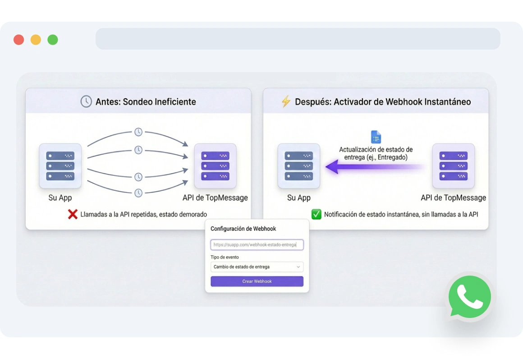Expand 'Cambio de estado de entrega' event options

coord(257,267)
